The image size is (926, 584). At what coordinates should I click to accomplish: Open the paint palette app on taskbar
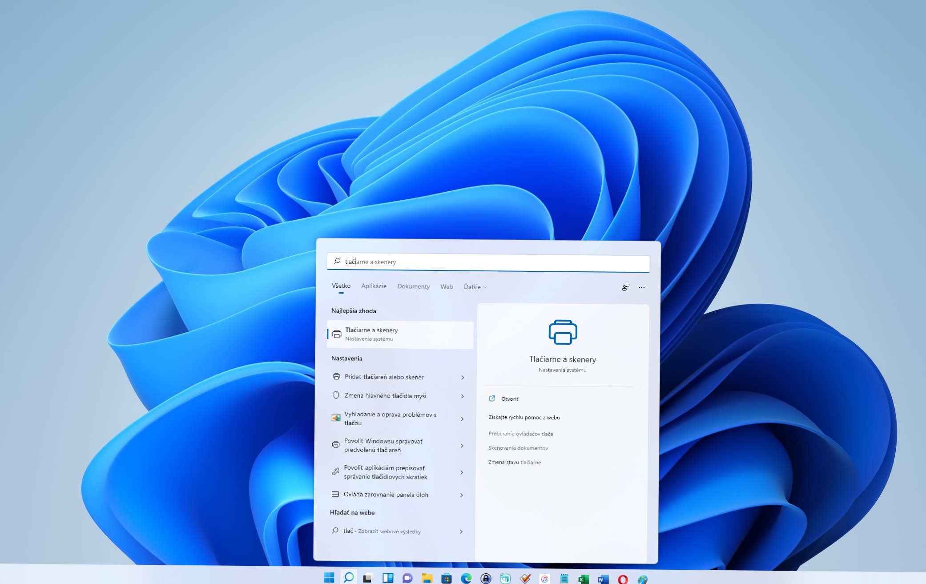click(643, 579)
